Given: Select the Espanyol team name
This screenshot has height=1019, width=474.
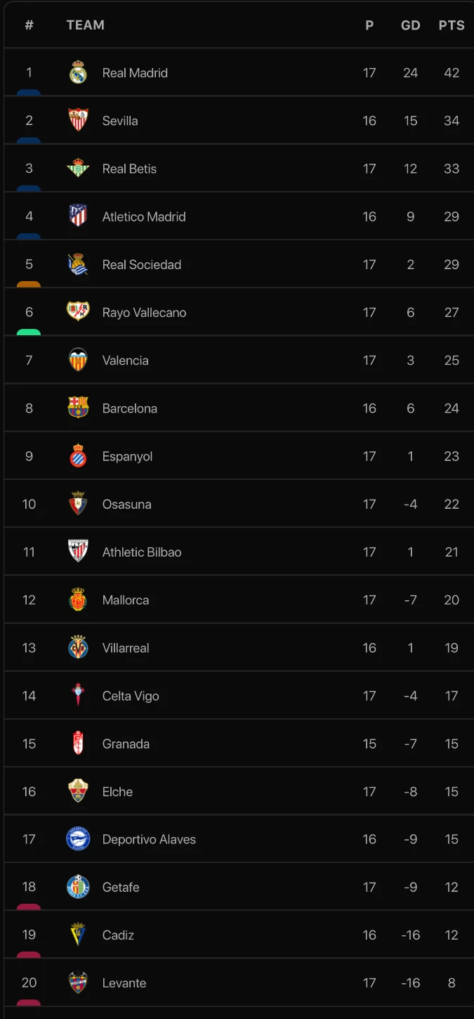Looking at the screenshot, I should 127,456.
